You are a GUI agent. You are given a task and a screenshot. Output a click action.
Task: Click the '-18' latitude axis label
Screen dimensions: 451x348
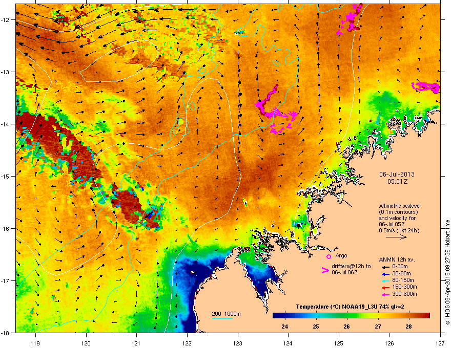pos(5,333)
